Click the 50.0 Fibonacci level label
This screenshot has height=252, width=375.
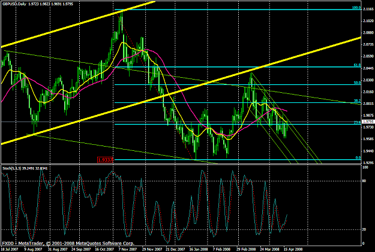[x=357, y=83]
